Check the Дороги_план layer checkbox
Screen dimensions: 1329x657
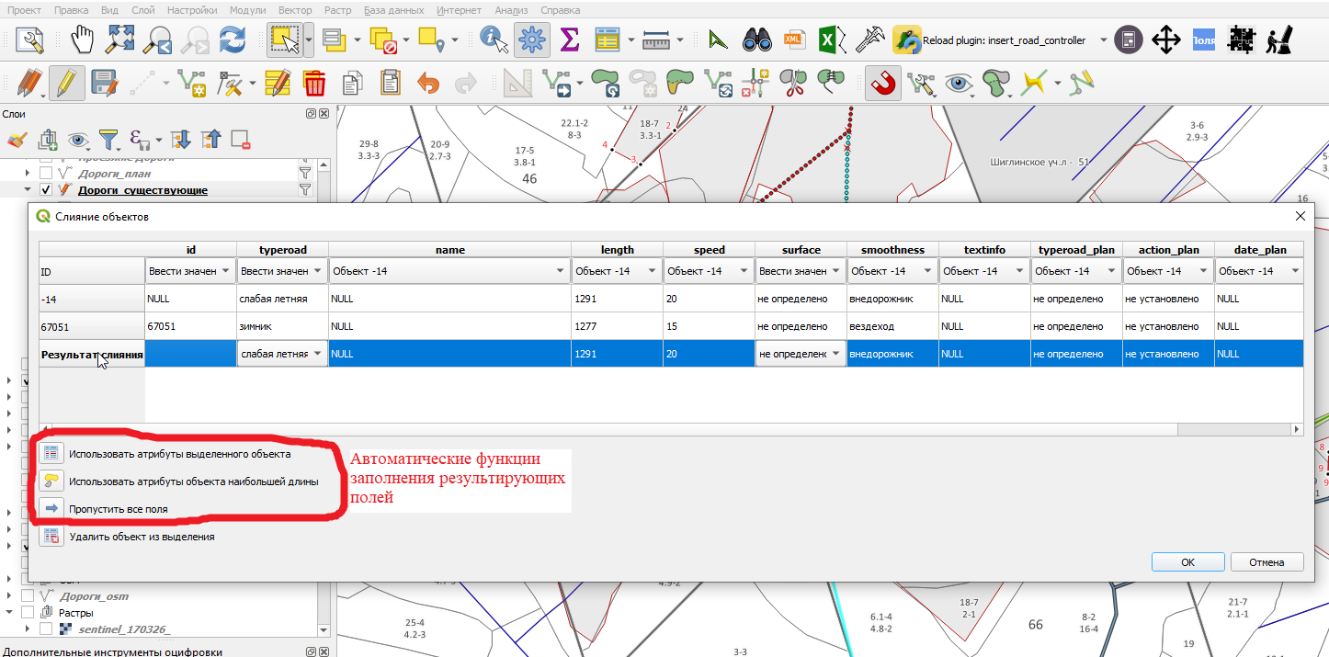pyautogui.click(x=46, y=173)
